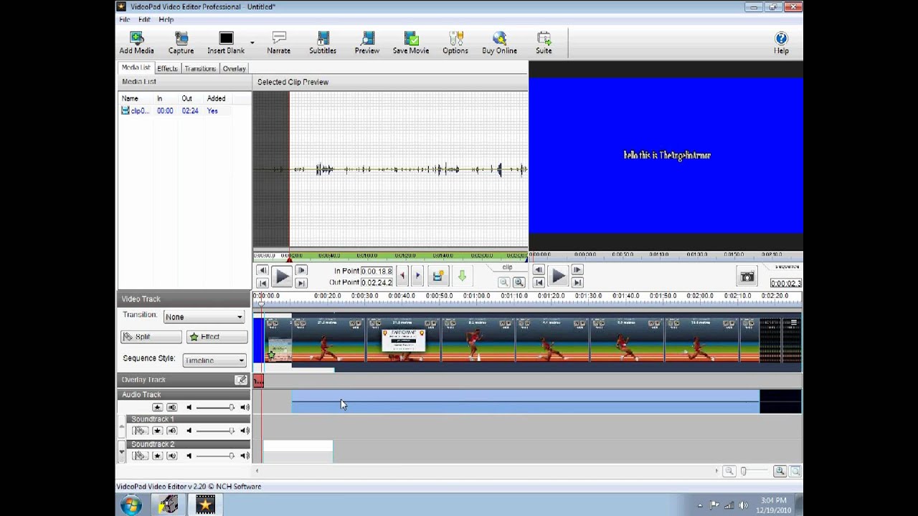Step back one frame in the sequence preview
The image size is (918, 516).
(x=539, y=270)
